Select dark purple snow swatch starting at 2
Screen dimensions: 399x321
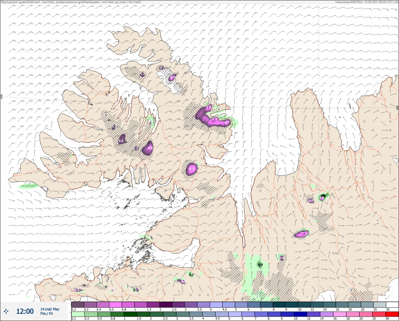(x=166, y=304)
